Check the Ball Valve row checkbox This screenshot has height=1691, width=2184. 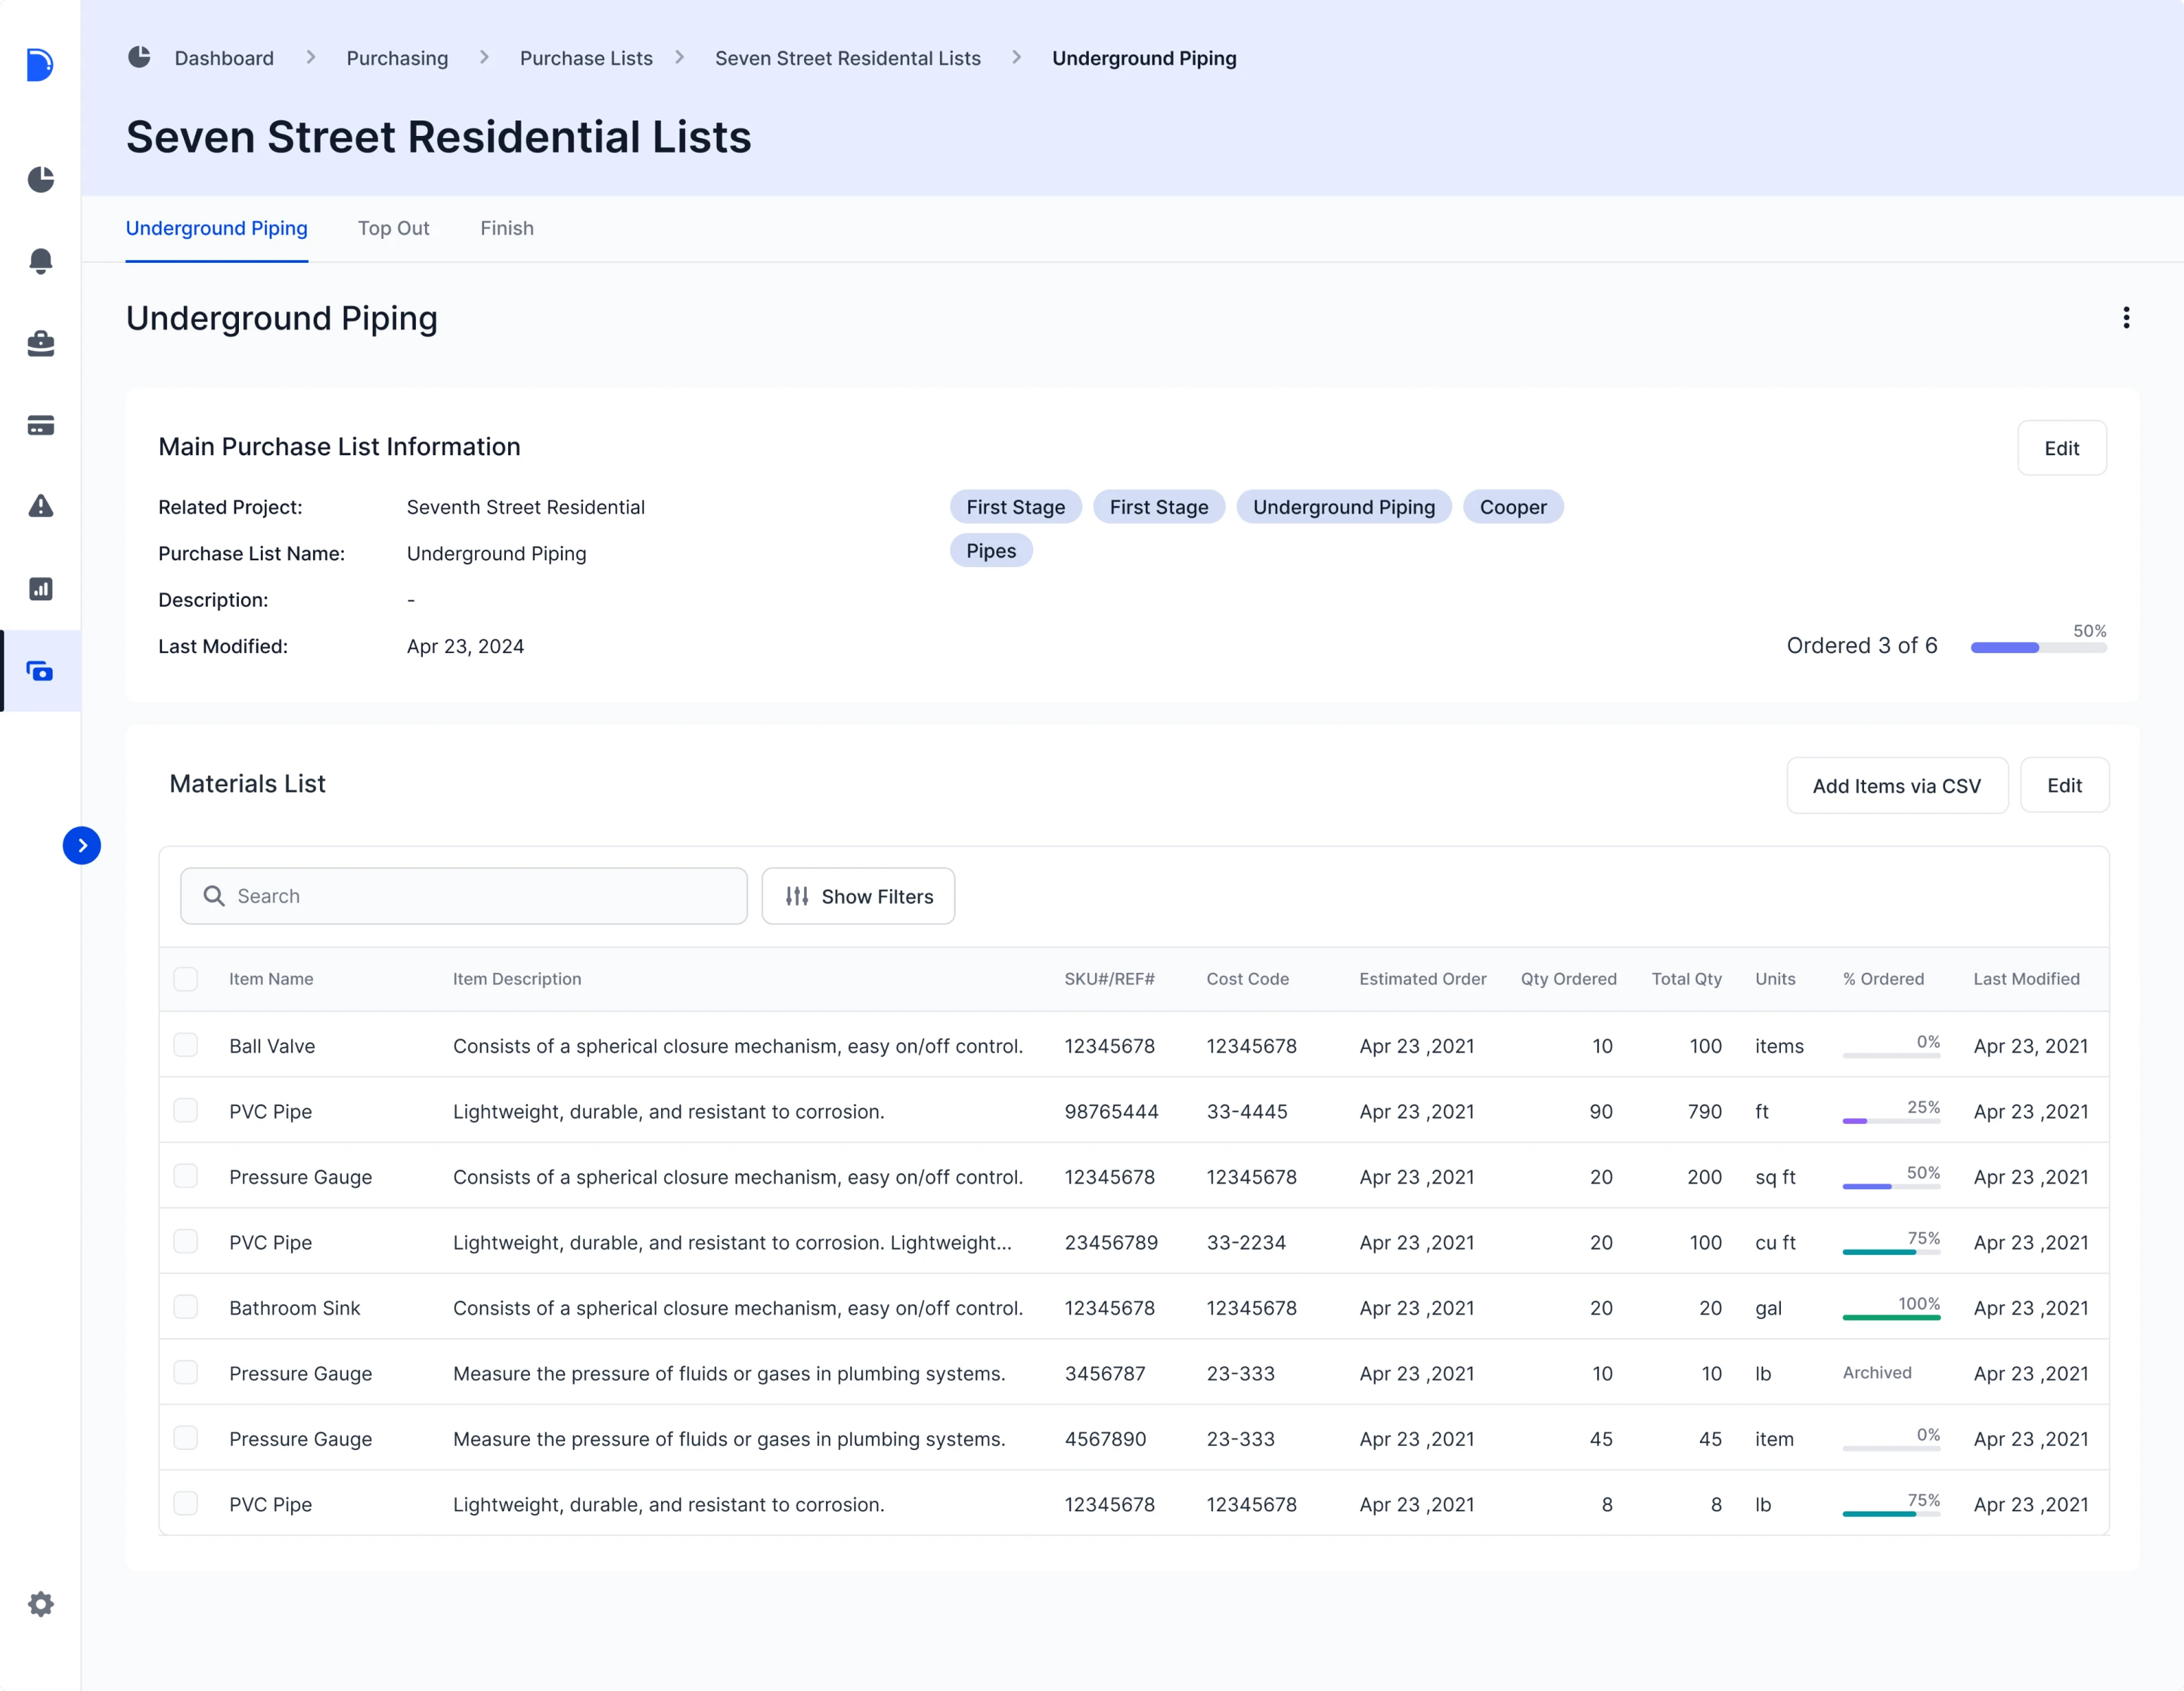click(x=185, y=1045)
